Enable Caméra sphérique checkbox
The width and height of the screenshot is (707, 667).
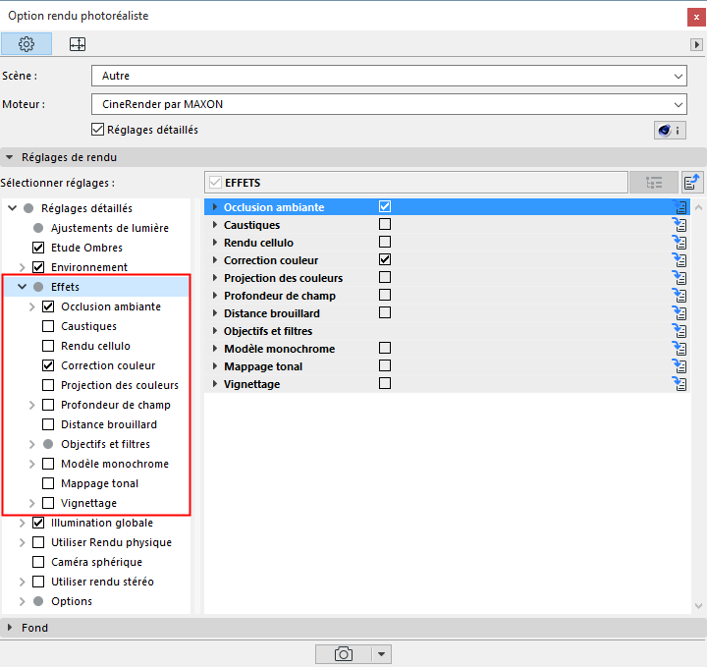click(x=38, y=562)
